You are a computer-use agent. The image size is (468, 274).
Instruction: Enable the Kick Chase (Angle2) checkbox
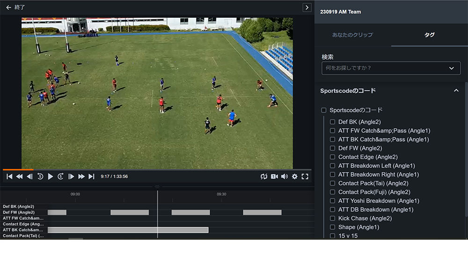click(333, 218)
